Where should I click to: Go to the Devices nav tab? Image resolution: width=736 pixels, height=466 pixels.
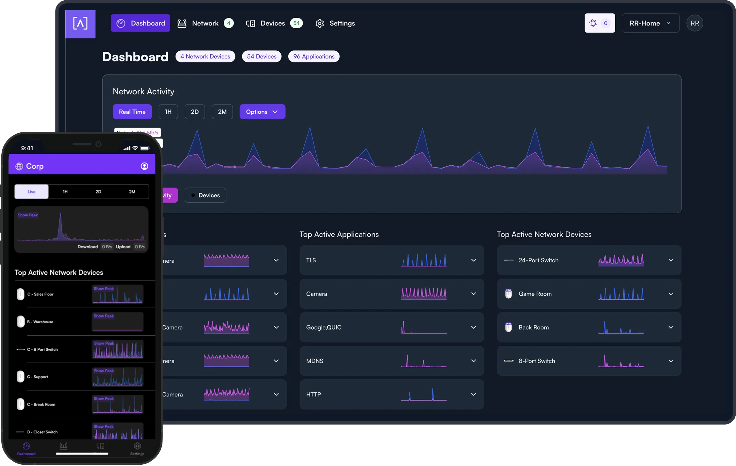[272, 23]
